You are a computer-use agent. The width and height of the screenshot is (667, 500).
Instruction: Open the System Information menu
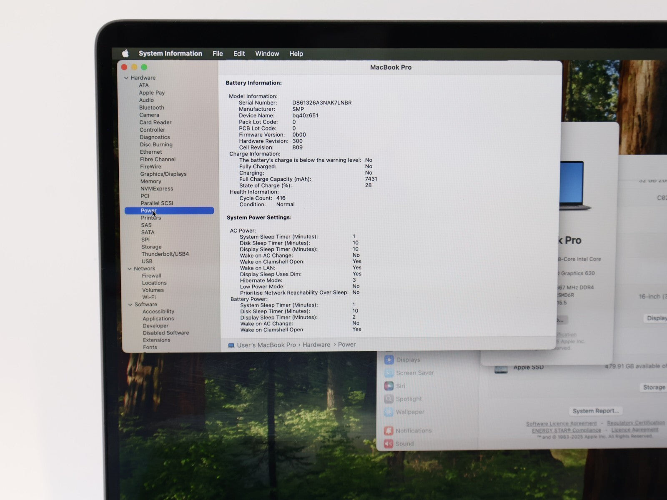coord(170,53)
